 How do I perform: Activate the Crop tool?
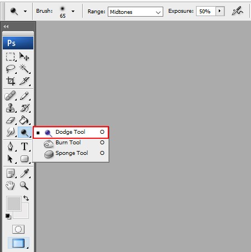[x=11, y=81]
